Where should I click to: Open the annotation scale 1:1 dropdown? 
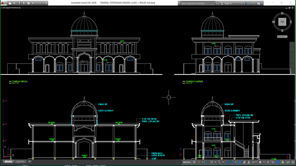coord(254,162)
